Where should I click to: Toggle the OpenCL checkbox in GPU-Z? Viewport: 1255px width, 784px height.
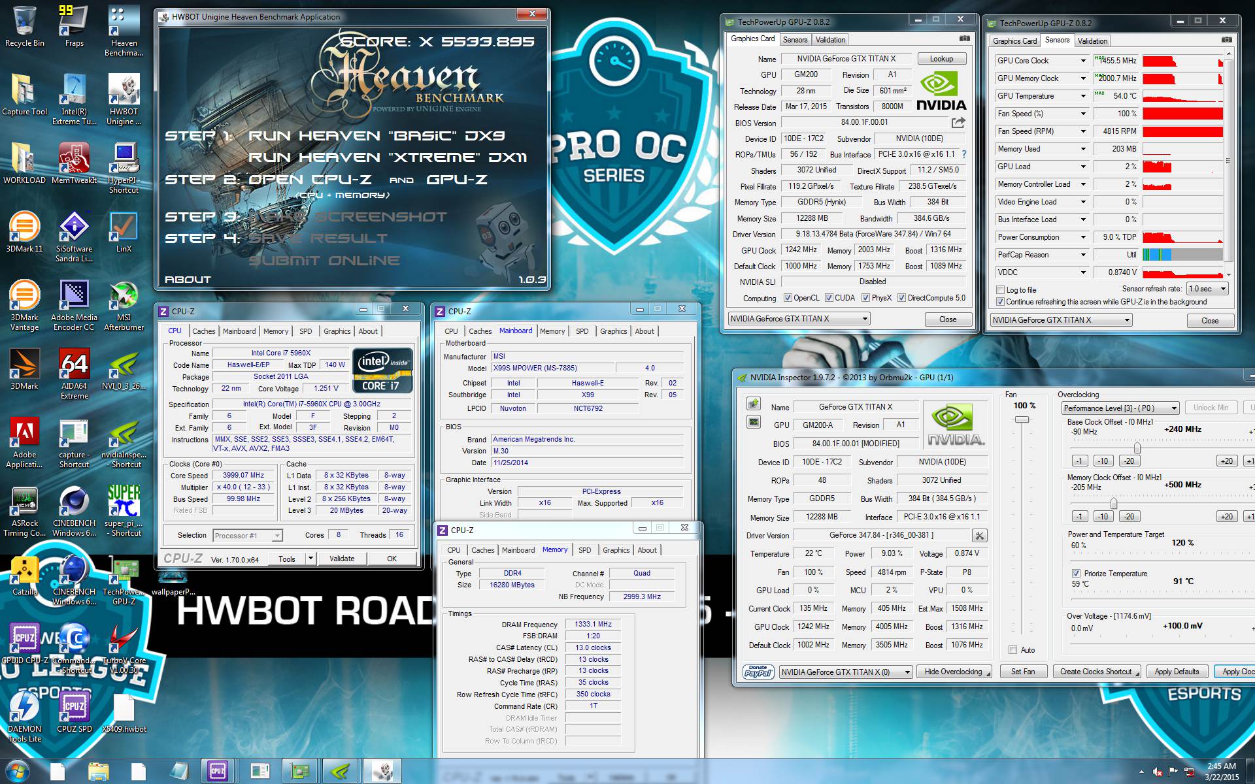click(788, 298)
